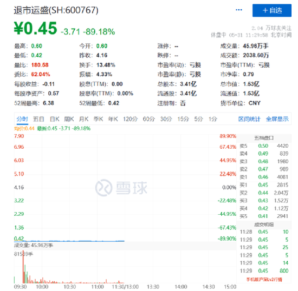
Task: Click the 11:29 trade row with volume 14
Action: point(264,263)
